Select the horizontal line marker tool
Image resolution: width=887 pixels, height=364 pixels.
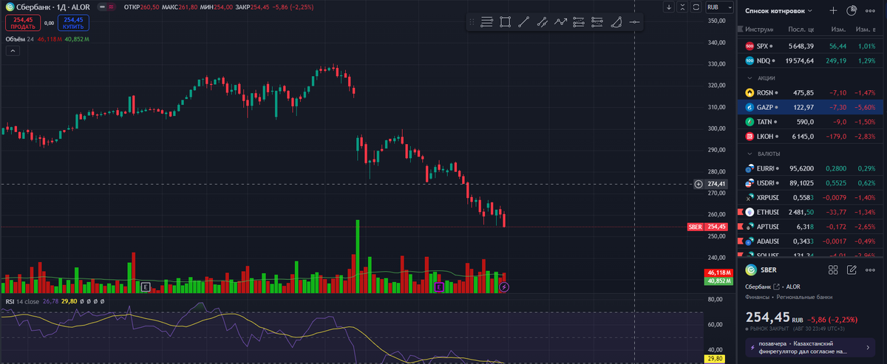pos(634,22)
